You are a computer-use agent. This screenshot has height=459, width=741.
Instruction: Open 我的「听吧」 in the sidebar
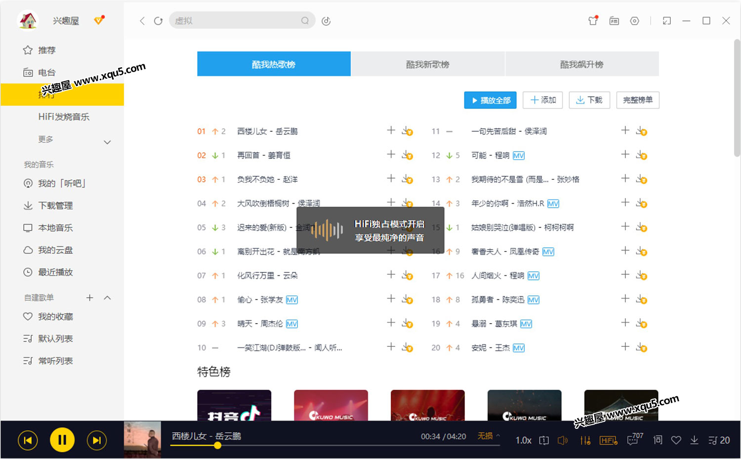[x=62, y=183]
